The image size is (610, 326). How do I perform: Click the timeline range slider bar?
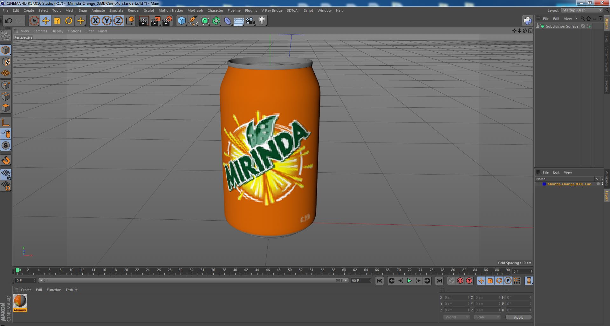[193, 281]
